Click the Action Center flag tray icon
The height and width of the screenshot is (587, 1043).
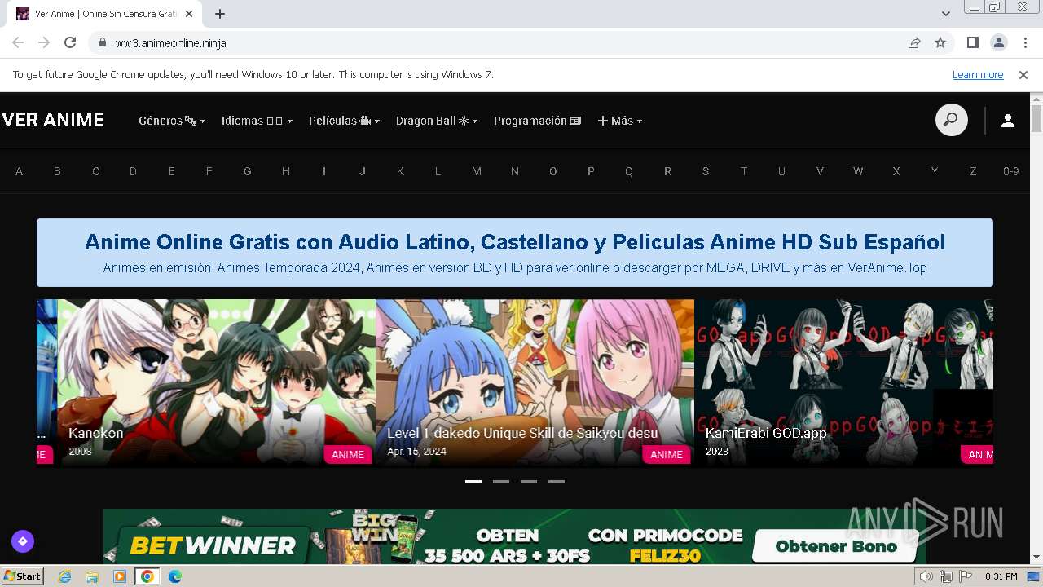(x=964, y=576)
